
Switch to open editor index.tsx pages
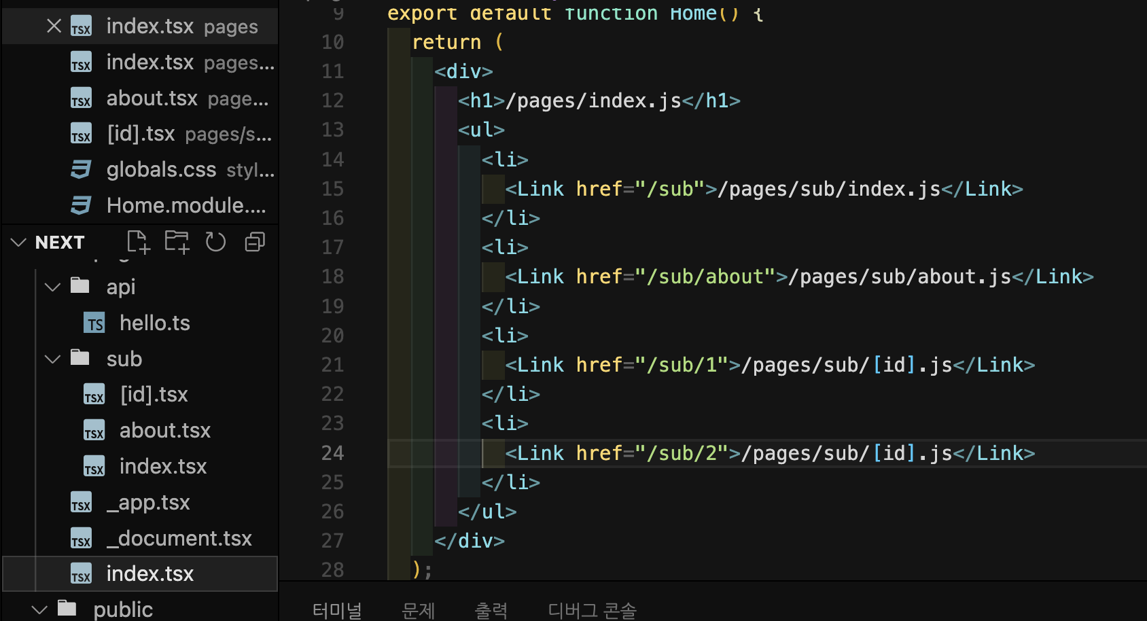point(140,26)
